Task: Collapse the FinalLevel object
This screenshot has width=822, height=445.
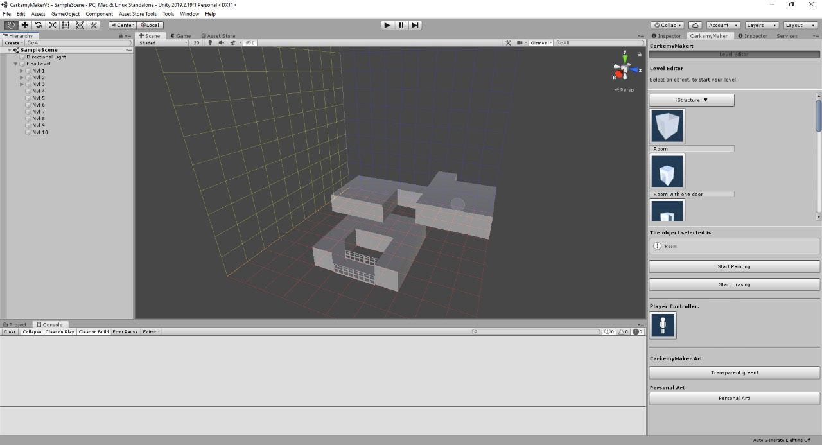Action: point(15,64)
